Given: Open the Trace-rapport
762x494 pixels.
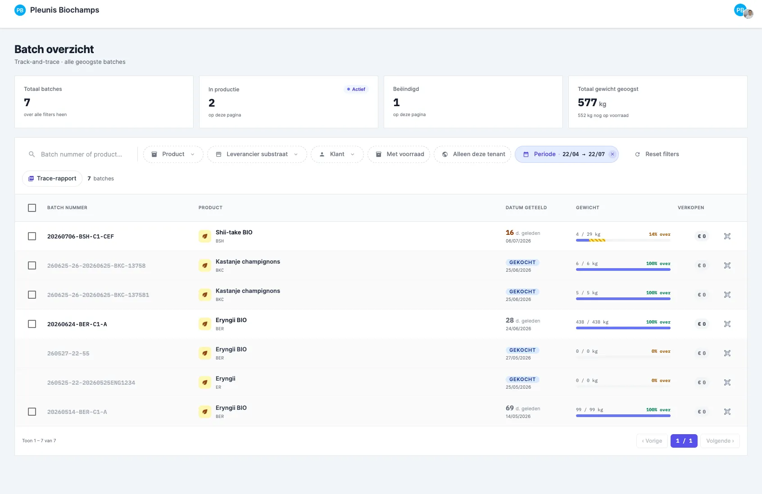Looking at the screenshot, I should coord(52,179).
